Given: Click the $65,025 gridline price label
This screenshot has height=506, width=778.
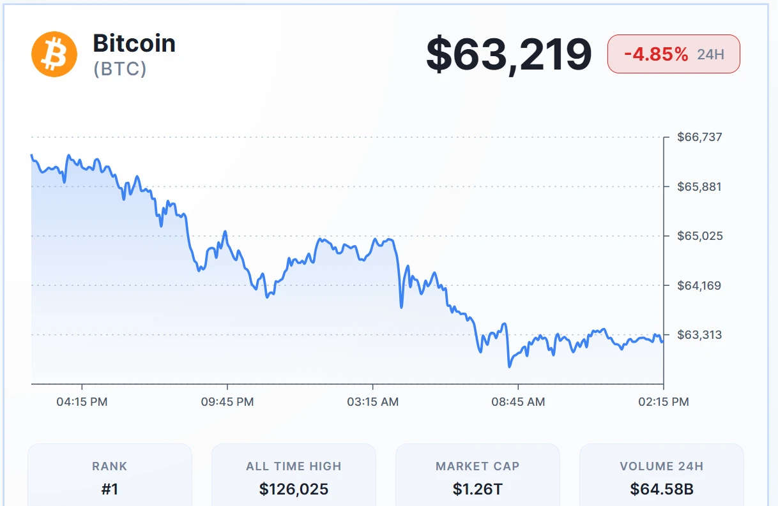Looking at the screenshot, I should click(x=699, y=236).
